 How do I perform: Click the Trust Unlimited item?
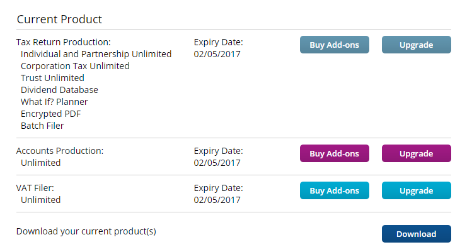pyautogui.click(x=52, y=78)
